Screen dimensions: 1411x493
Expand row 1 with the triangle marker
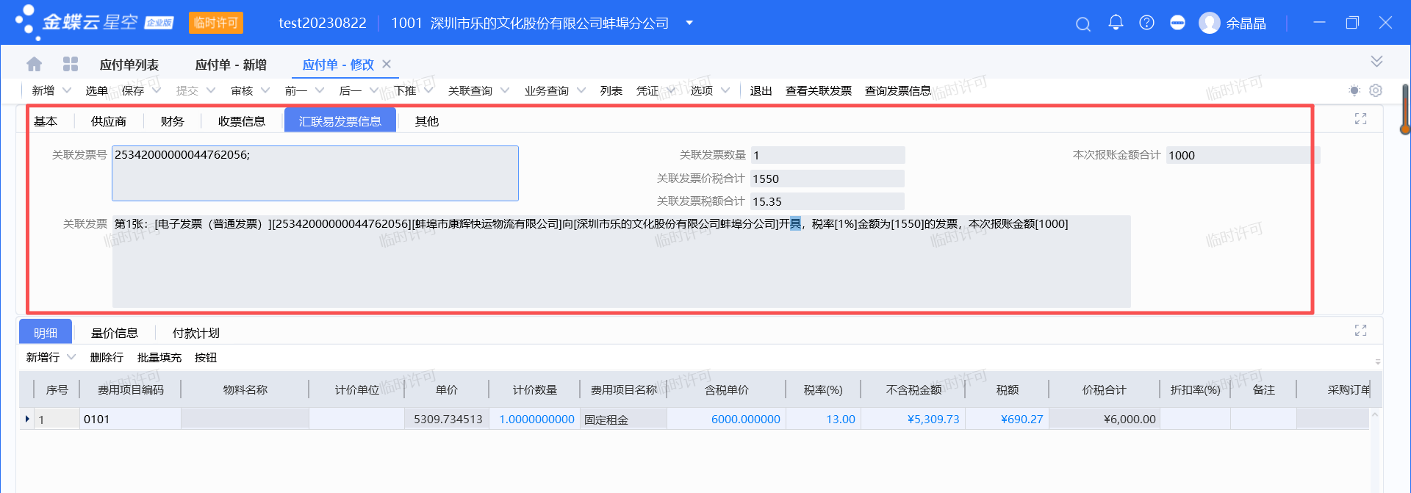pyautogui.click(x=27, y=419)
